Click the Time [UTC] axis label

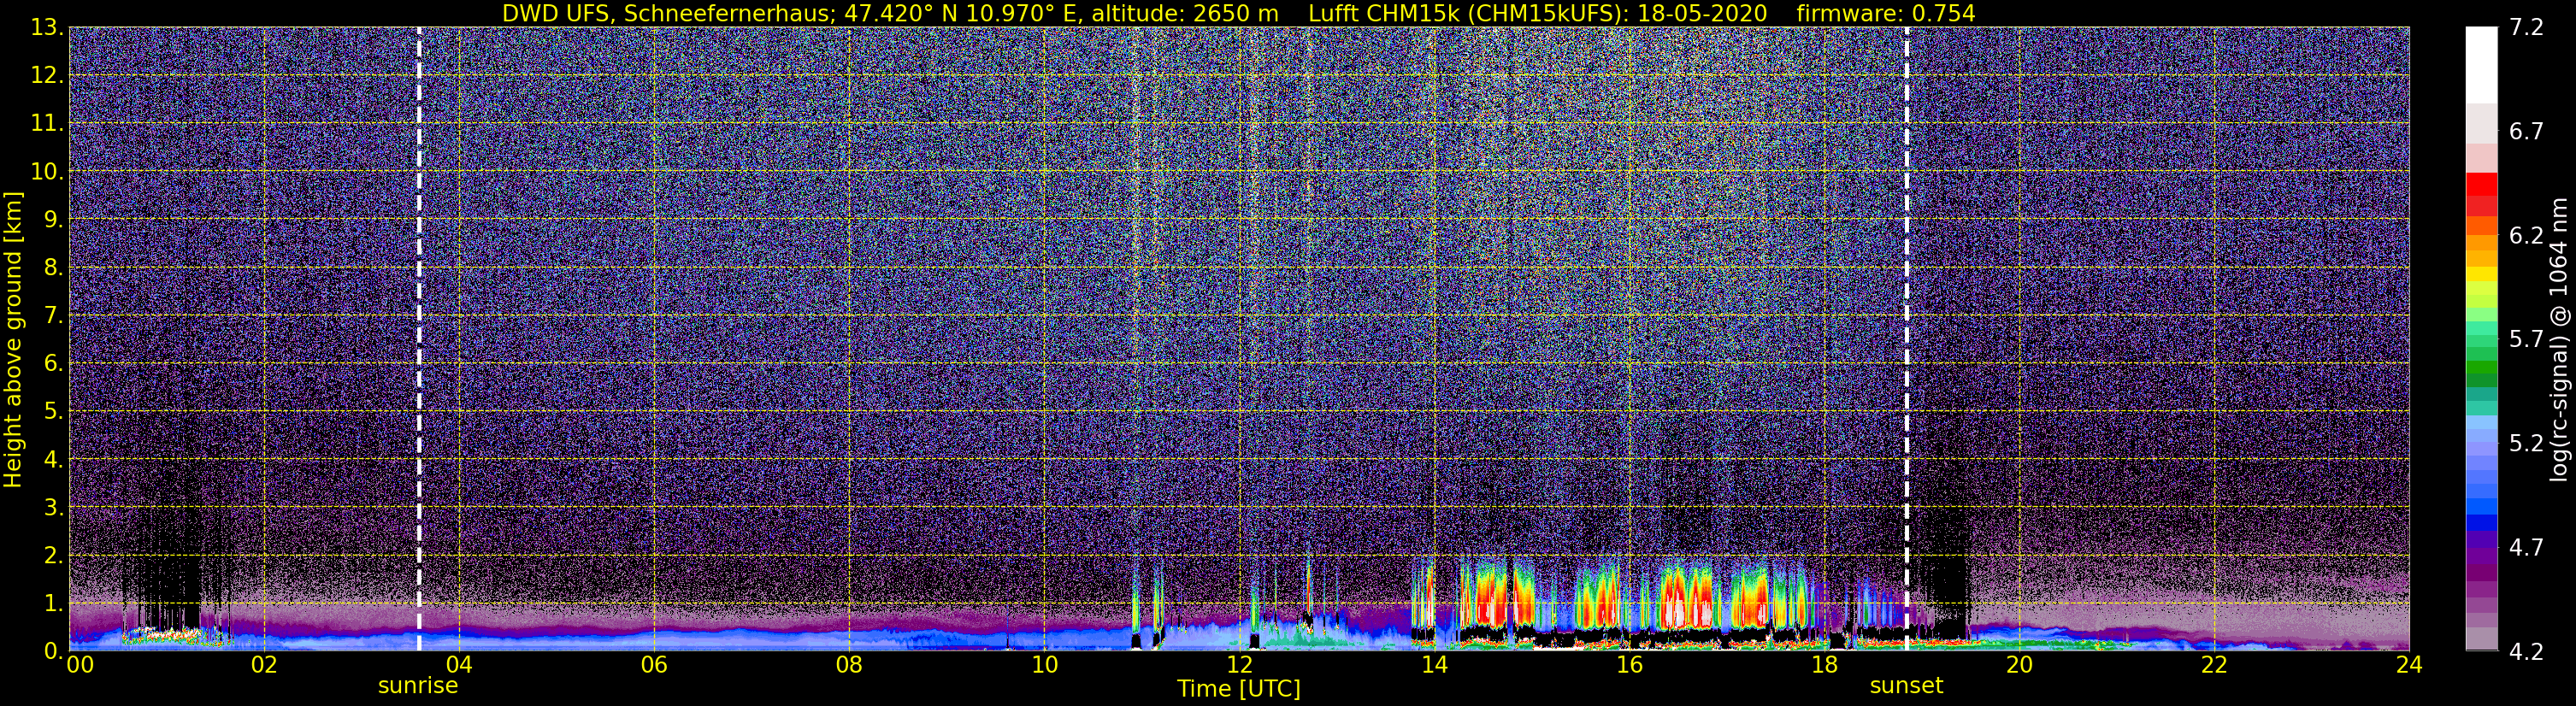[x=1238, y=689]
